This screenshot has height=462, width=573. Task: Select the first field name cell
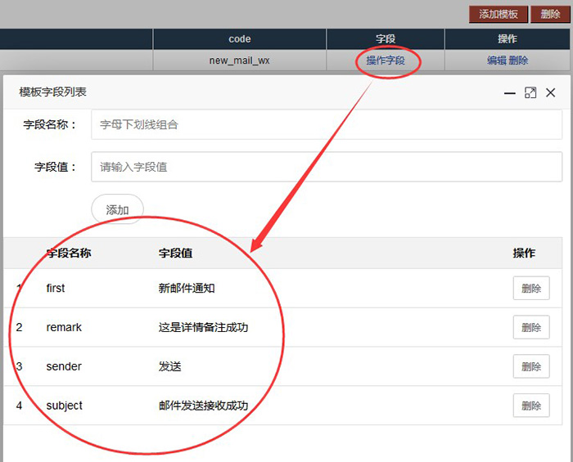[56, 288]
